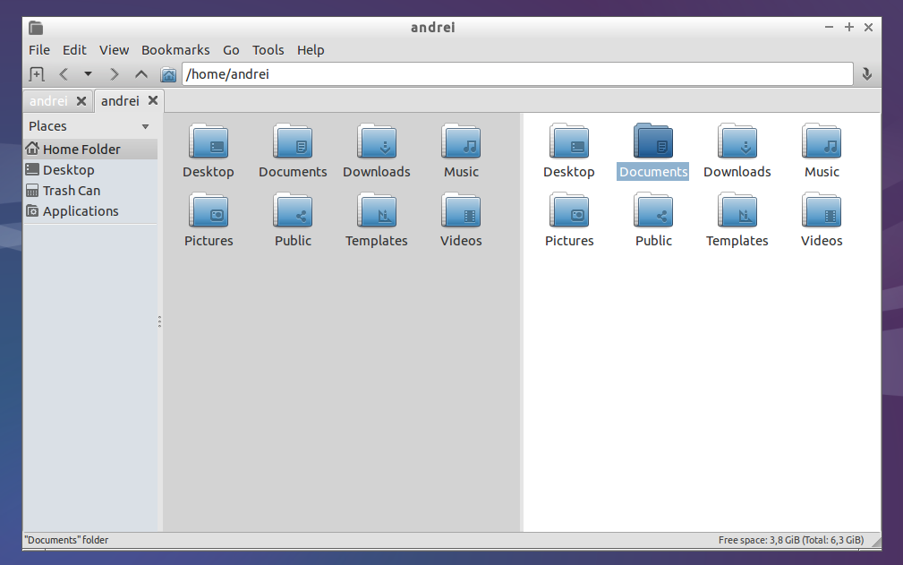This screenshot has width=903, height=565.
Task: Click the highlighted Documents folder in right pane
Action: (653, 151)
